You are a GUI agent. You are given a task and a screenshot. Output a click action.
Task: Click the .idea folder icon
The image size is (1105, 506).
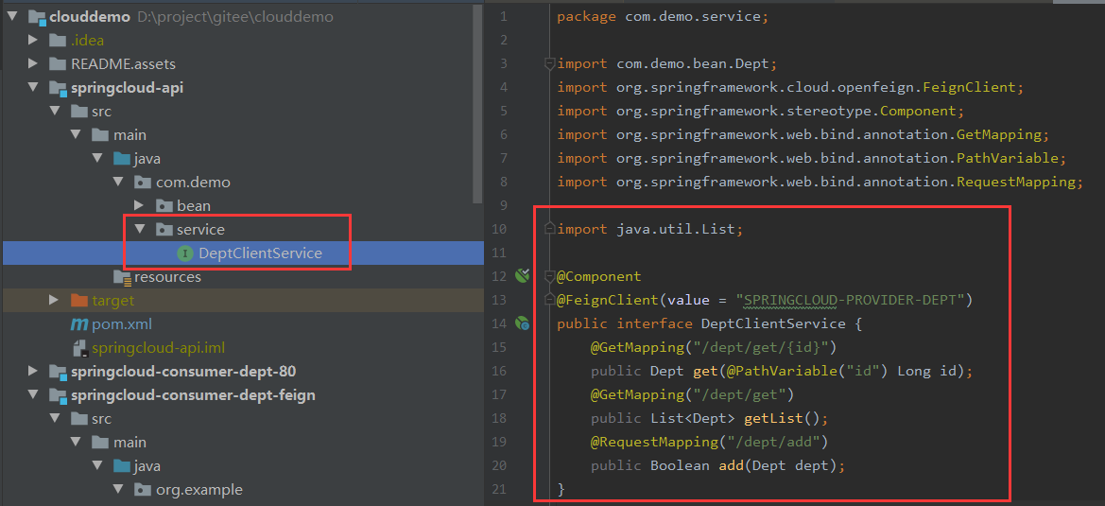pos(58,40)
